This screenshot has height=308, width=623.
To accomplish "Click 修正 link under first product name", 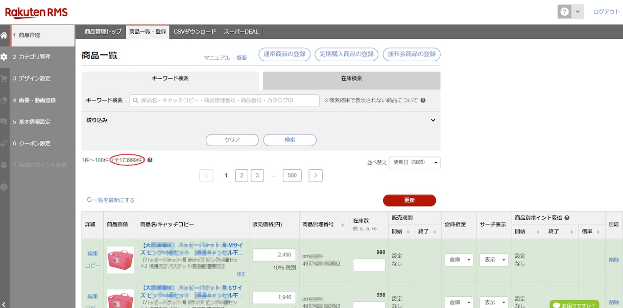I will pyautogui.click(x=241, y=274).
